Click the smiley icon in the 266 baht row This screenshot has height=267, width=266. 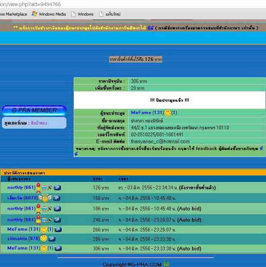point(44,230)
